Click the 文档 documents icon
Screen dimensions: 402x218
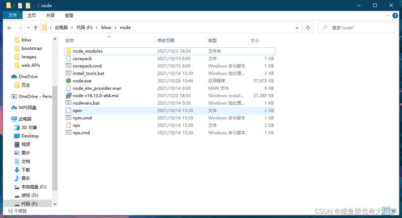(17, 161)
